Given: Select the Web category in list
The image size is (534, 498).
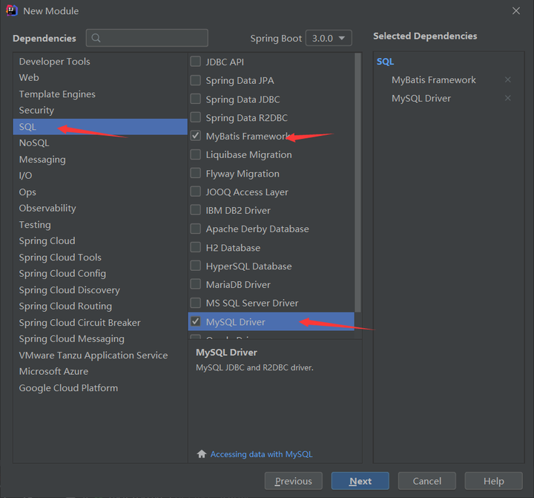Looking at the screenshot, I should coord(29,78).
